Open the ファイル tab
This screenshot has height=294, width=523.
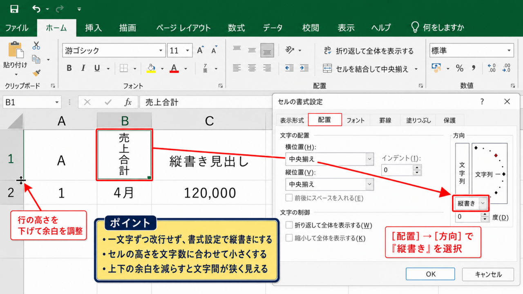click(x=17, y=28)
